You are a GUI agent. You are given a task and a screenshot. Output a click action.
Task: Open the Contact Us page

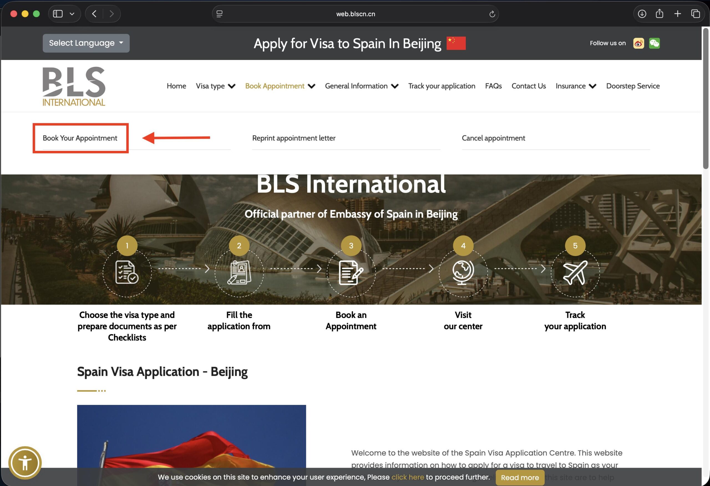pos(529,86)
